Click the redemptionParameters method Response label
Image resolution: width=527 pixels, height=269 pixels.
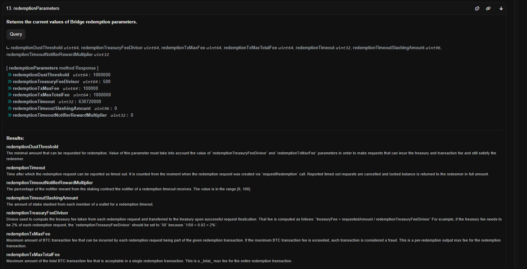pos(52,68)
